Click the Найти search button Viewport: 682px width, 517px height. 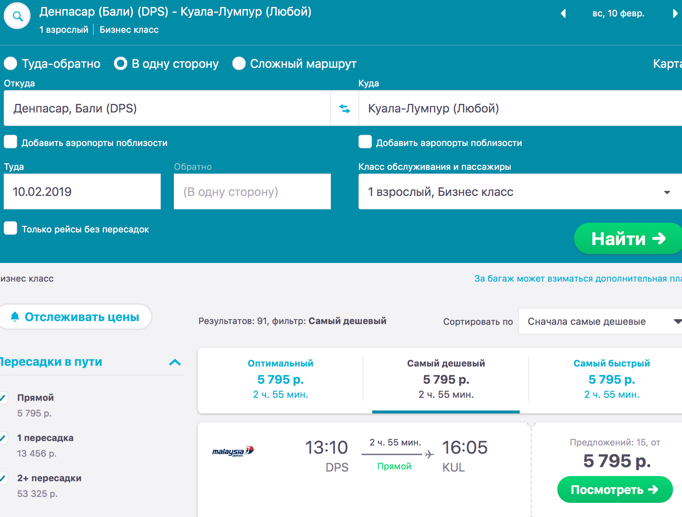point(628,238)
